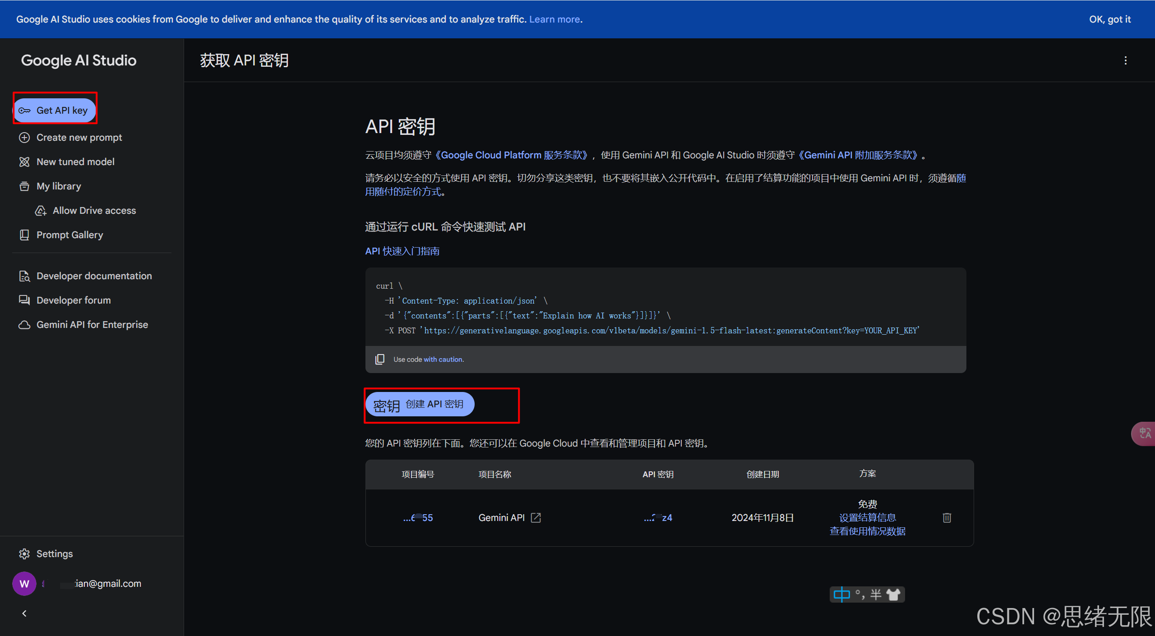The height and width of the screenshot is (636, 1155).
Task: Click the translate floating button on the right edge
Action: tap(1144, 433)
